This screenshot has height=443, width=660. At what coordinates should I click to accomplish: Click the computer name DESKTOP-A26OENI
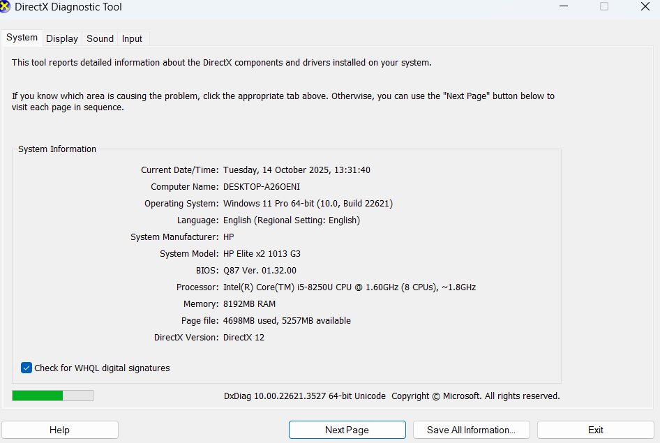pos(262,187)
